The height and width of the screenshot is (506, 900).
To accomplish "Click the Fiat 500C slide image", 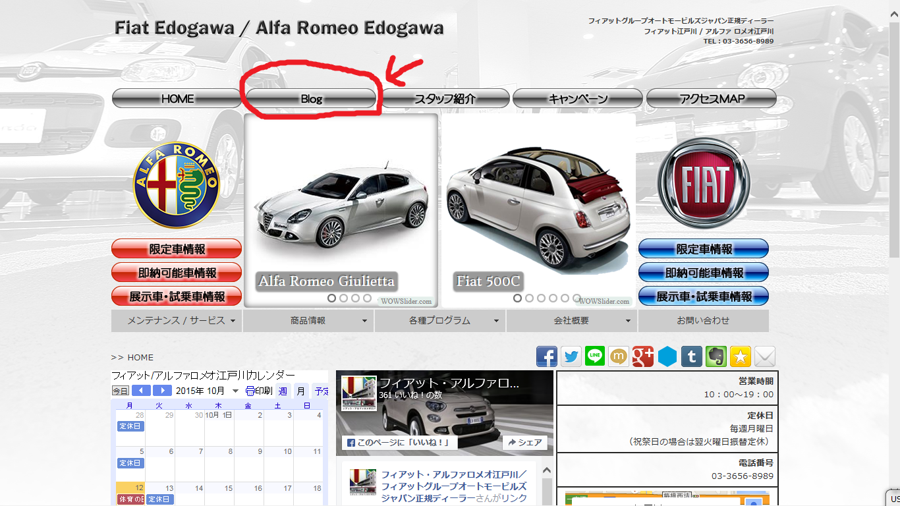I will 539,211.
